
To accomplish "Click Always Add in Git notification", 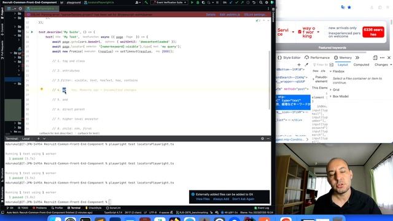I will click(221, 199).
